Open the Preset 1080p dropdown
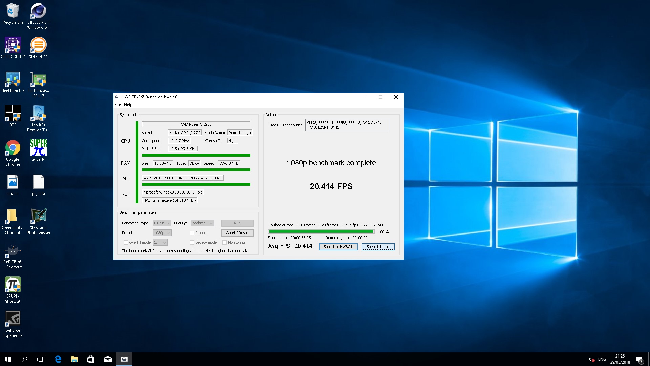The image size is (650, 366). pos(162,233)
